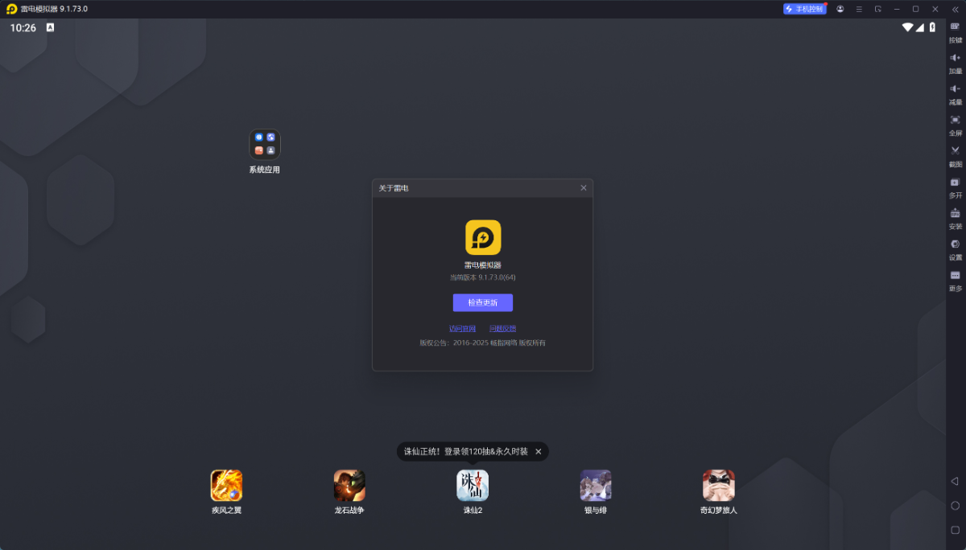
Task: Collapse the sidebar with the double chevron
Action: 956,9
